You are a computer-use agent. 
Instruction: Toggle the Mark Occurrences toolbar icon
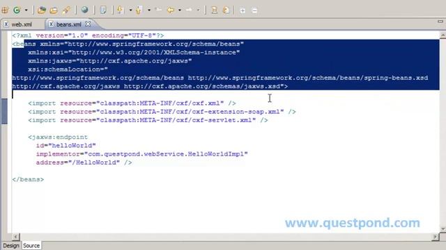pos(103,10)
